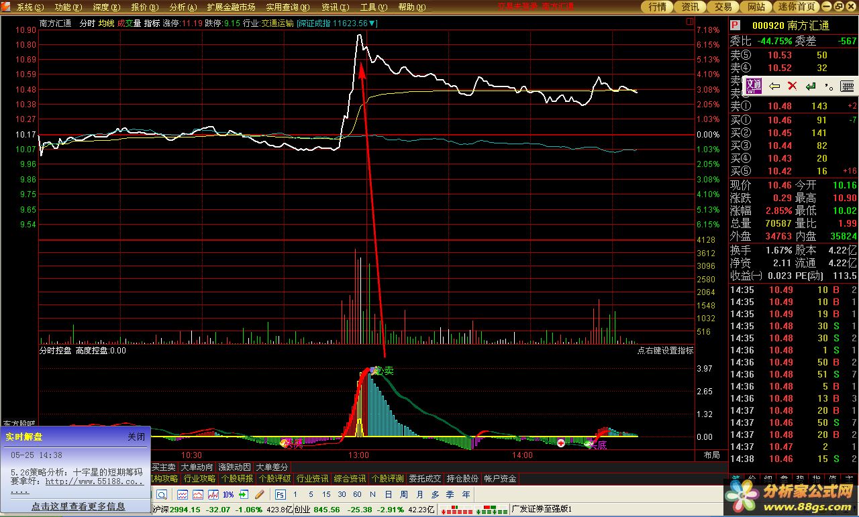Open the 功能 menu

click(x=68, y=7)
